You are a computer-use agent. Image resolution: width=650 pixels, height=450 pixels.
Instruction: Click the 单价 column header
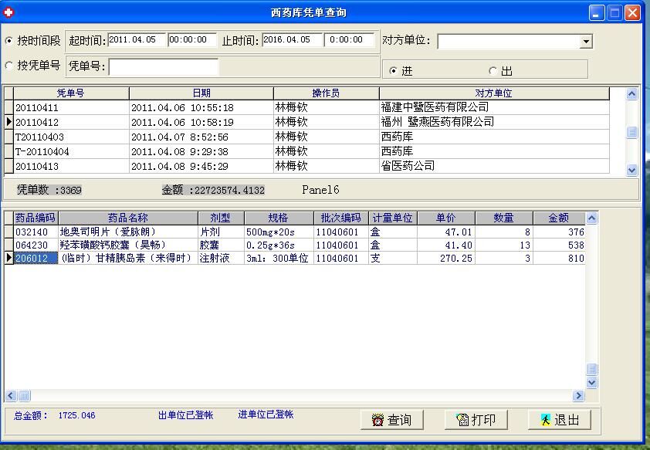pyautogui.click(x=446, y=218)
